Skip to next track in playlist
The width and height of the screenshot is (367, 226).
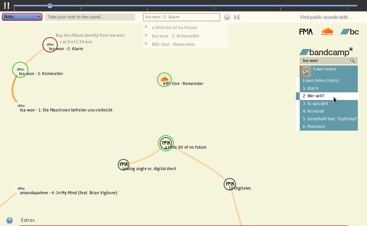237,17
